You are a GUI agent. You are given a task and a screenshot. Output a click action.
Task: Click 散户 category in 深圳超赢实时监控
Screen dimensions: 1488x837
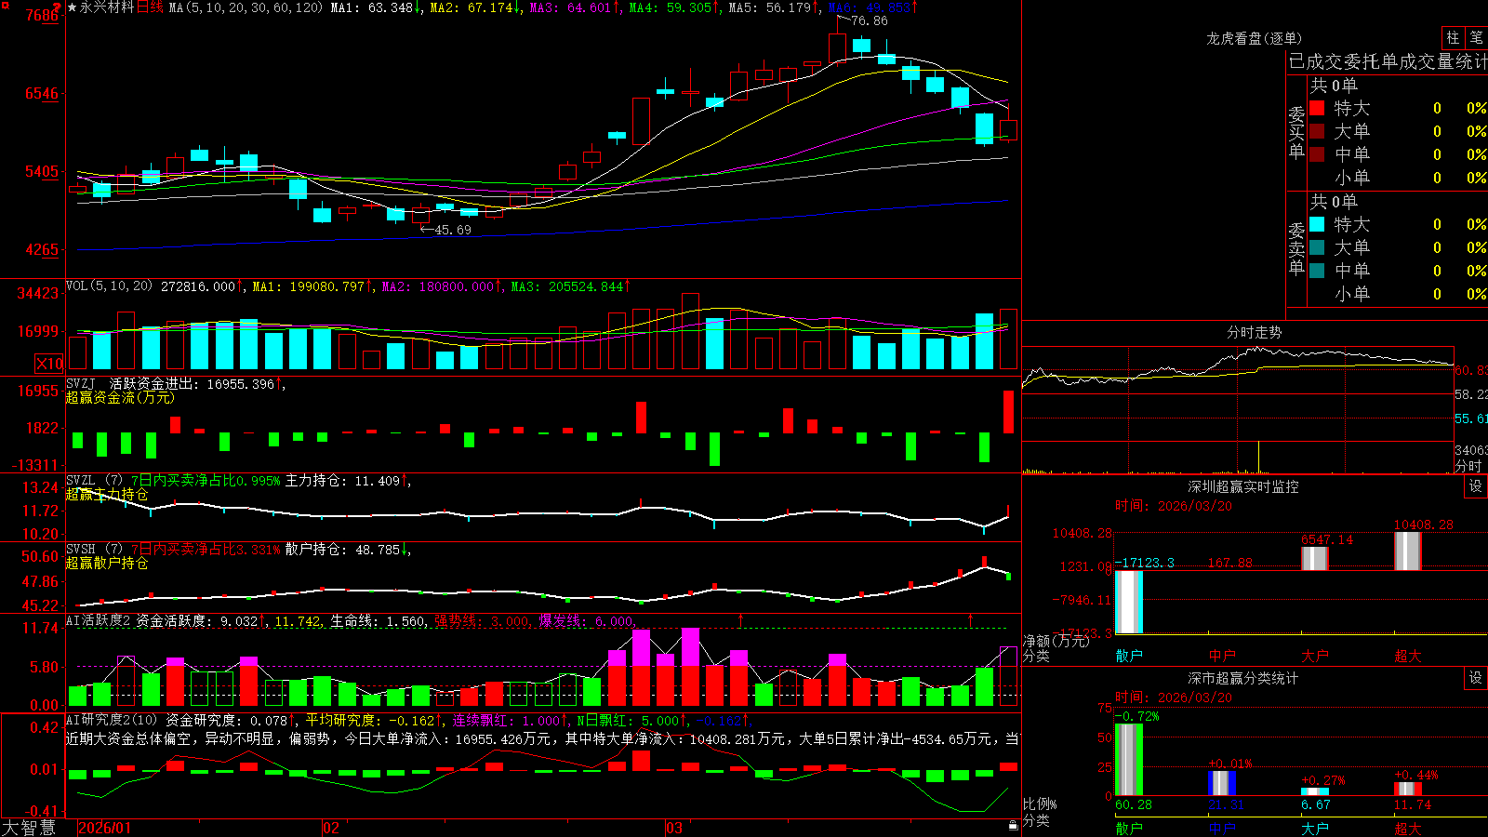coord(1129,656)
